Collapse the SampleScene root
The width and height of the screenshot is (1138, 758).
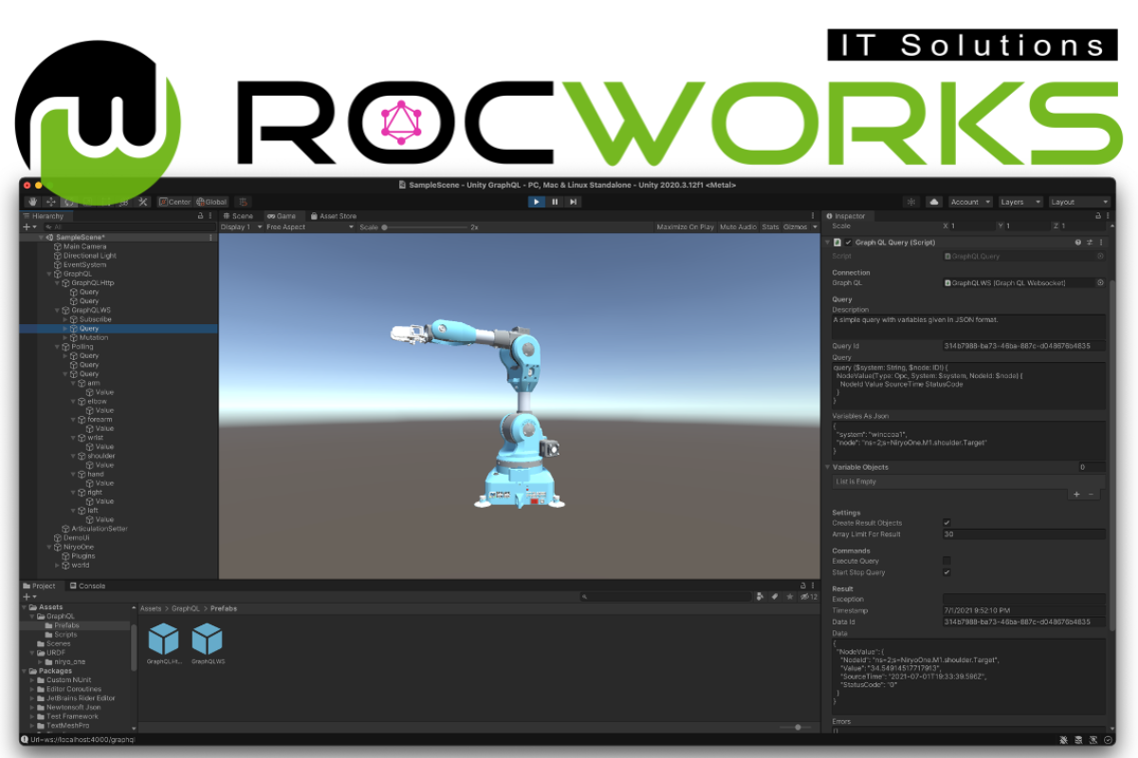(x=40, y=237)
